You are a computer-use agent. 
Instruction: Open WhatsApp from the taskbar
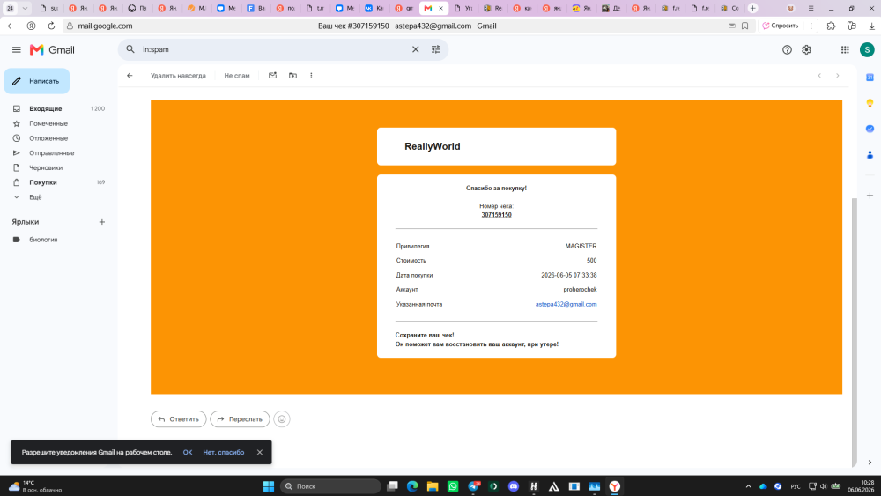point(453,486)
